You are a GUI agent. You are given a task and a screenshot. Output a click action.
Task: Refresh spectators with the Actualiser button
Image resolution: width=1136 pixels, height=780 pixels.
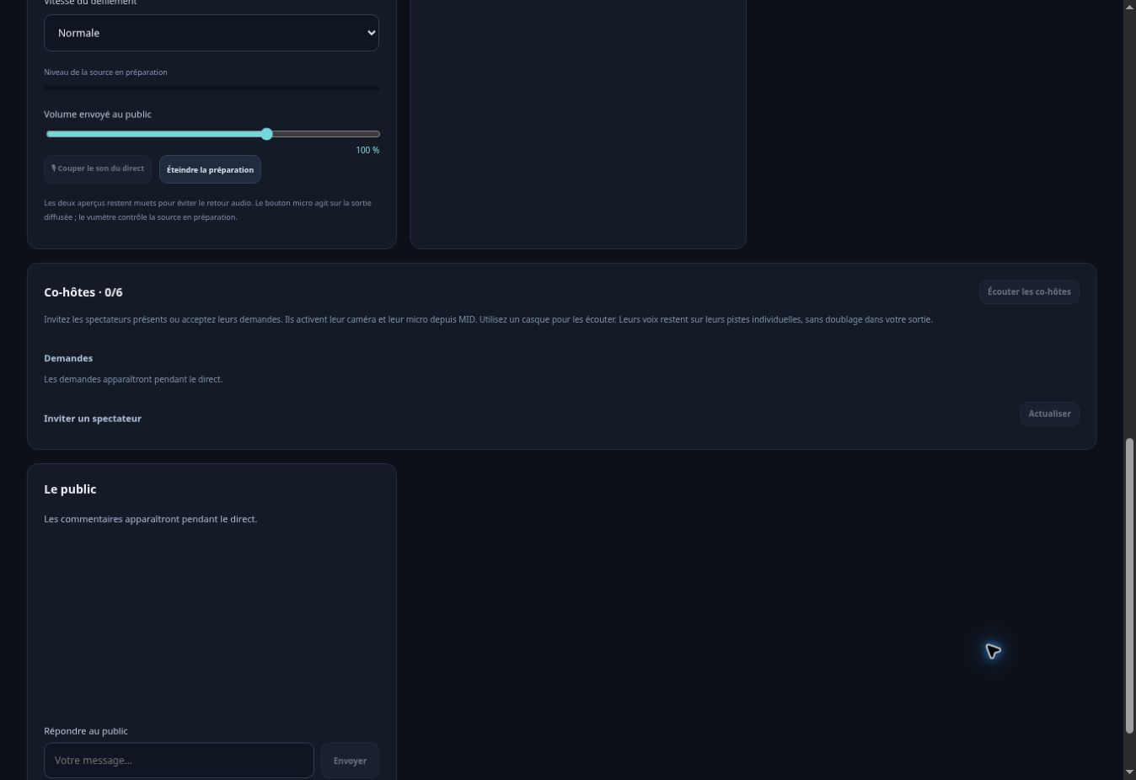click(x=1049, y=414)
